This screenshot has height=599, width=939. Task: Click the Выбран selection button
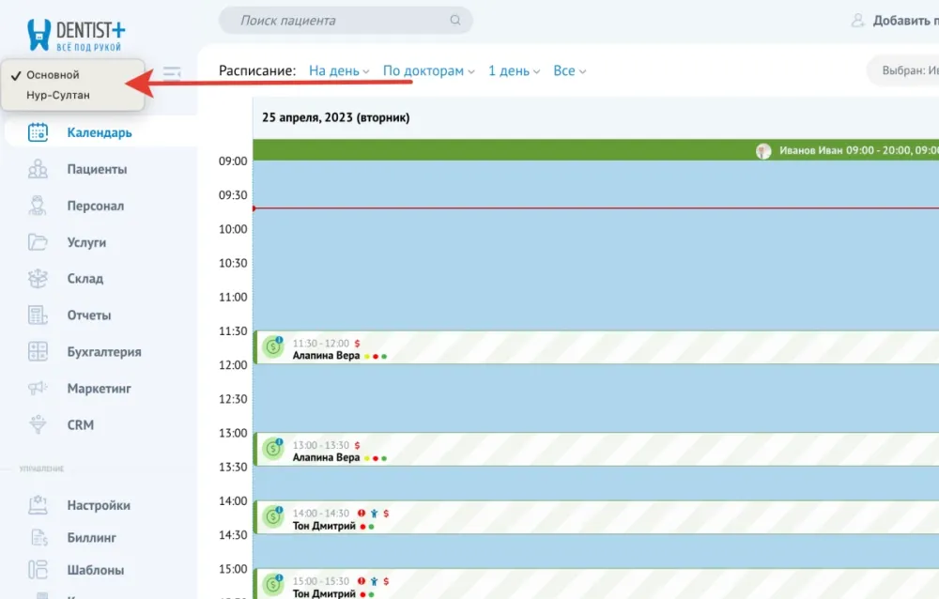click(903, 70)
